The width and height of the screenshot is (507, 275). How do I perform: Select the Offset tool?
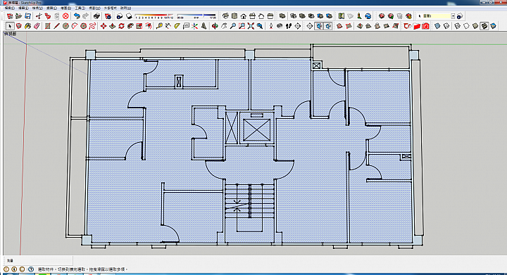tap(149, 26)
